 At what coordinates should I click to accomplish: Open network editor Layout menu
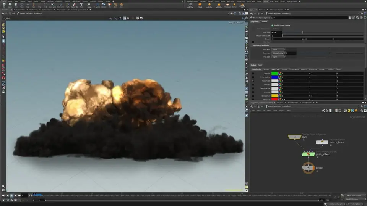tap(282, 111)
